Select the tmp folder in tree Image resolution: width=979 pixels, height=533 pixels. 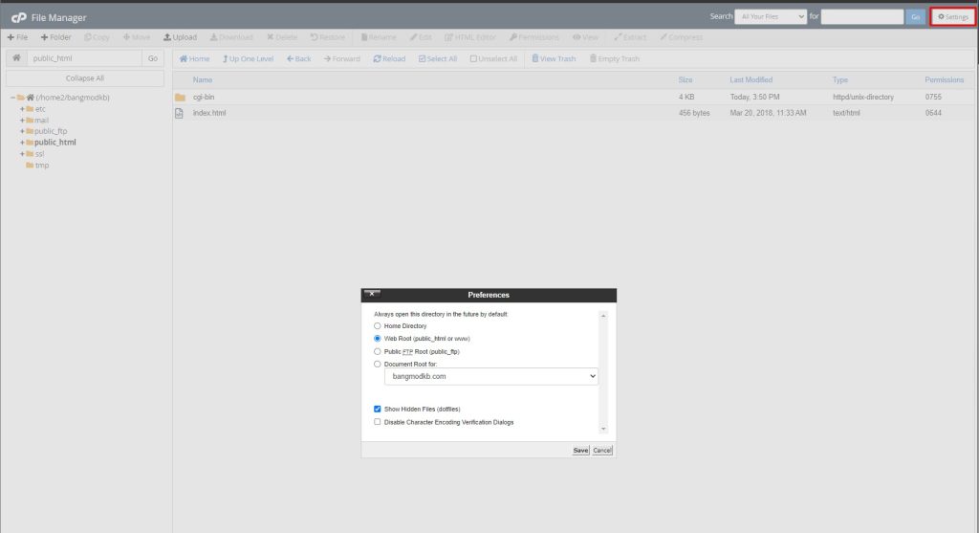pyautogui.click(x=42, y=165)
